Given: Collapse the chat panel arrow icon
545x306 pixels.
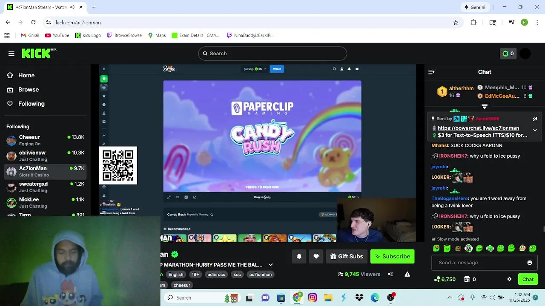Looking at the screenshot, I should click(431, 72).
